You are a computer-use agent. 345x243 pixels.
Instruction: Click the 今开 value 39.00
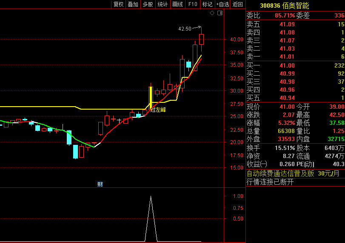[336, 107]
